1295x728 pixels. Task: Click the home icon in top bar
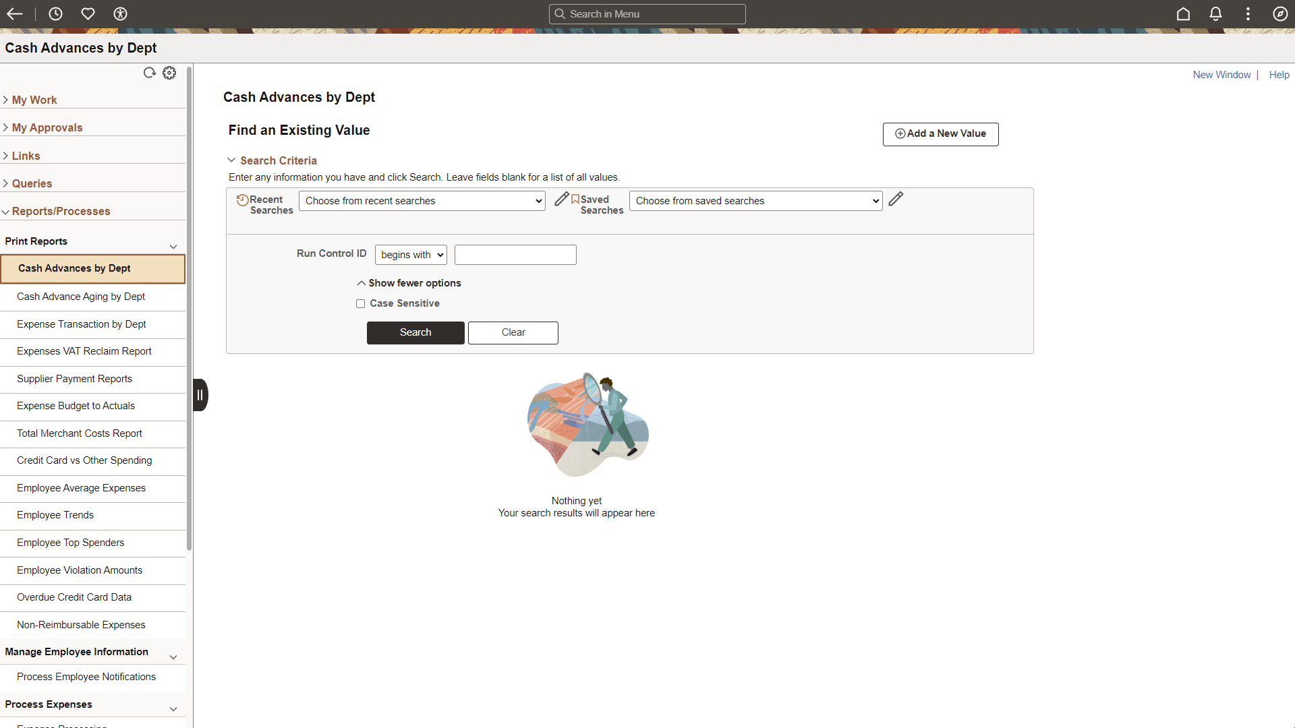point(1184,13)
